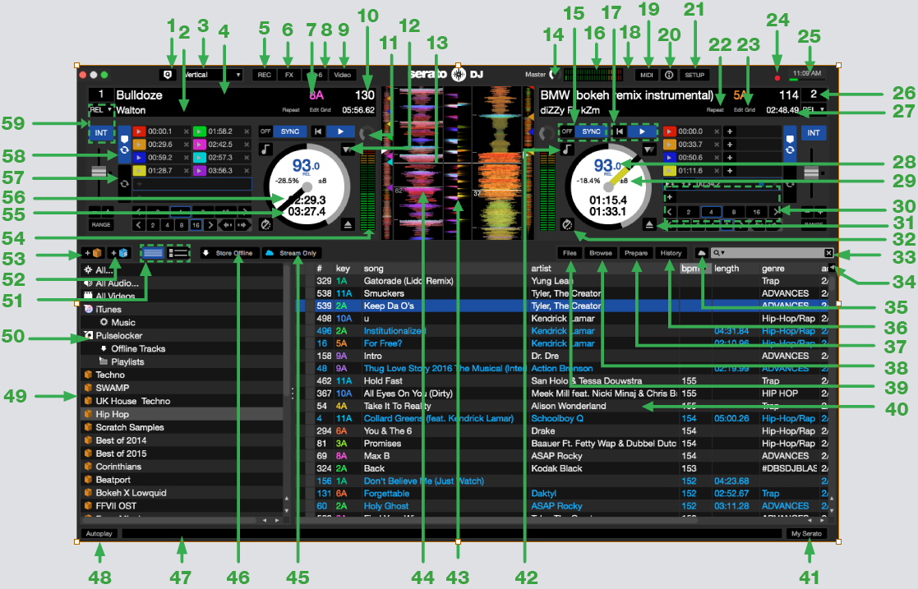Click the tap tempo icon on right deck

coord(566,224)
